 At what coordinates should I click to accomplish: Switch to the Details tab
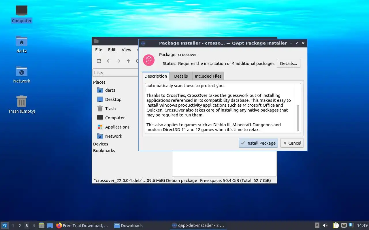181,76
